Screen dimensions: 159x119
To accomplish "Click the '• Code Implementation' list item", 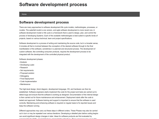I will click(x=28, y=81).
